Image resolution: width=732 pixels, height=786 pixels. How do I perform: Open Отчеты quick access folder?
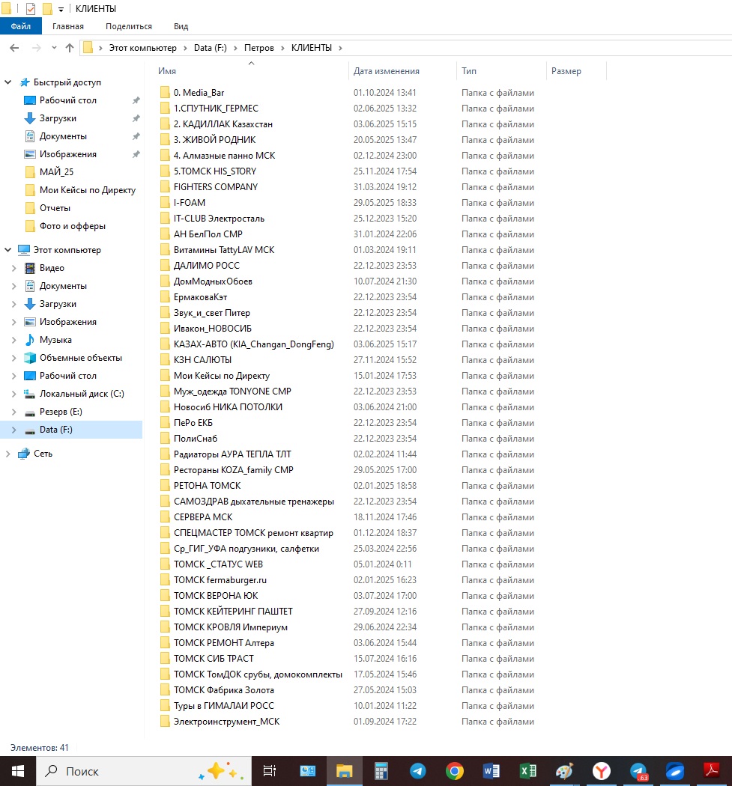coord(55,208)
